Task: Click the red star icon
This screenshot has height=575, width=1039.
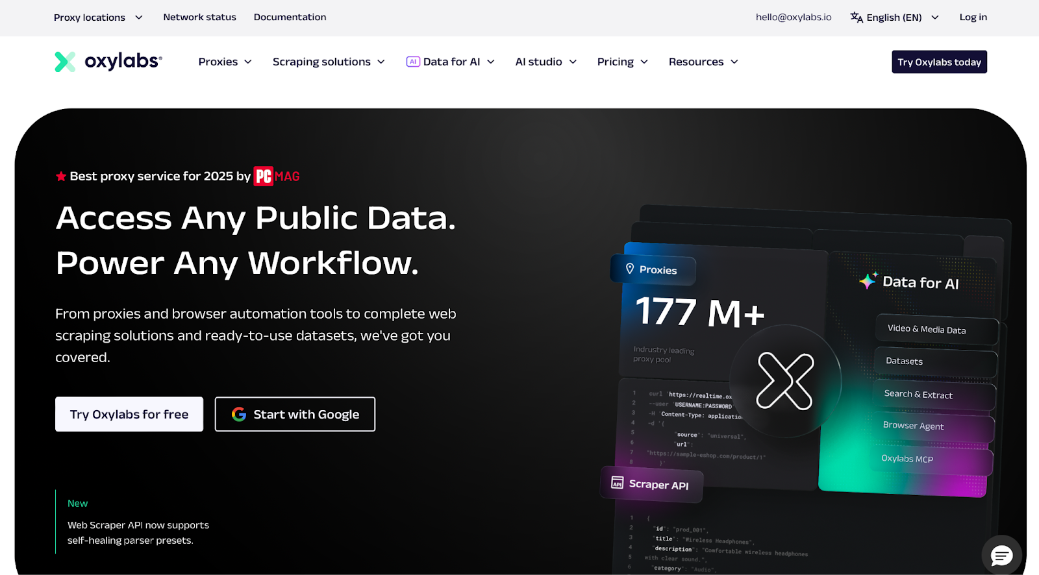Action: 61,177
